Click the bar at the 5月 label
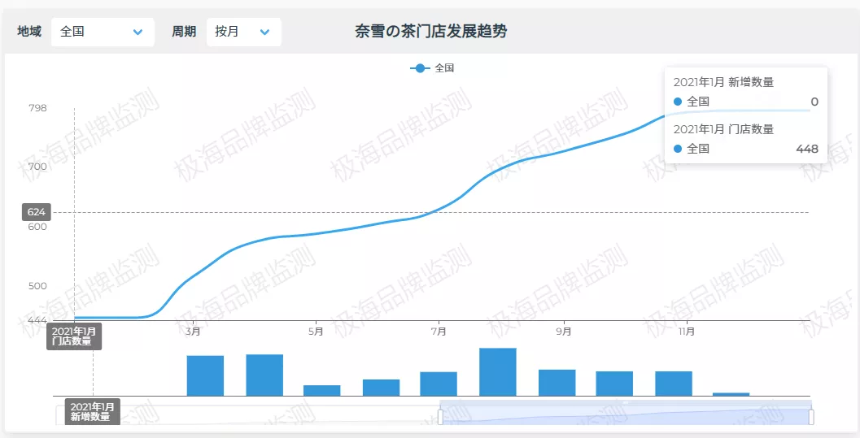Viewport: 860px width, 438px height. click(322, 390)
